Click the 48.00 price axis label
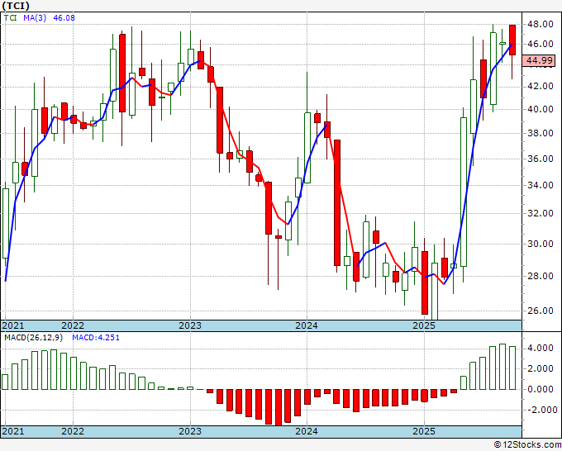This screenshot has width=562, height=451. 540,24
